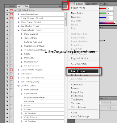117x123 pixels.
Task: Uncheck the Default Actions set checkbox
Action: click(x=7, y=10)
